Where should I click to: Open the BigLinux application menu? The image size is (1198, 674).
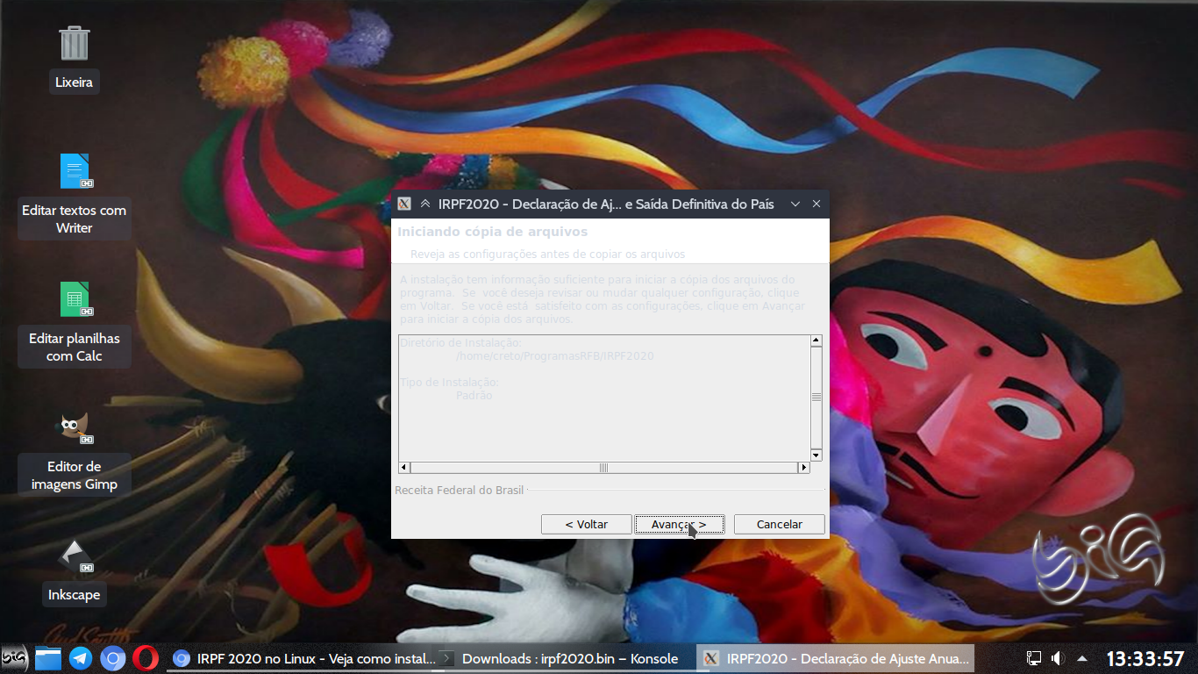pos(15,658)
